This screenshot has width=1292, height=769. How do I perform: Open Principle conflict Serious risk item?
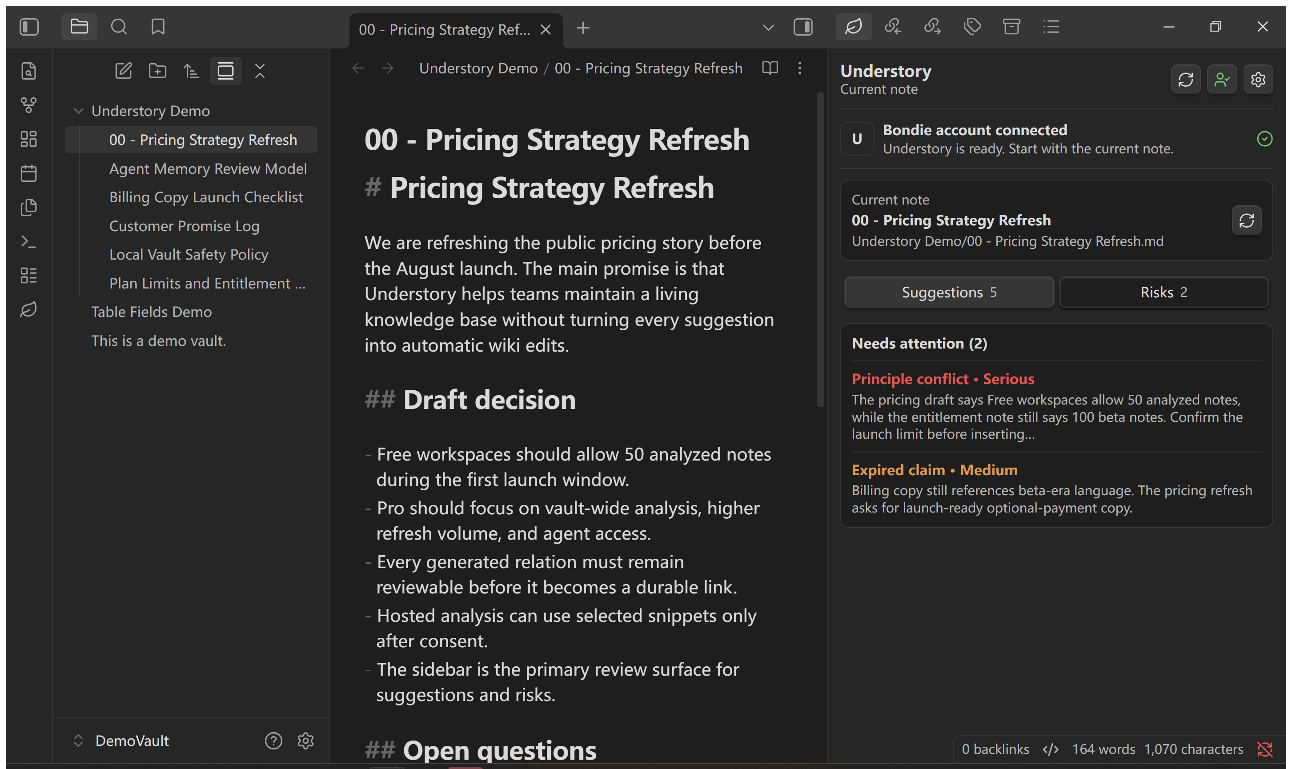[1056, 406]
